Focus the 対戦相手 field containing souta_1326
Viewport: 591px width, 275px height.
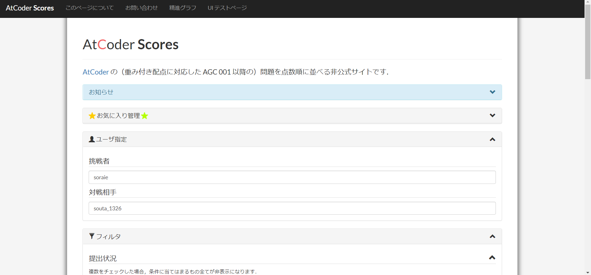point(292,208)
